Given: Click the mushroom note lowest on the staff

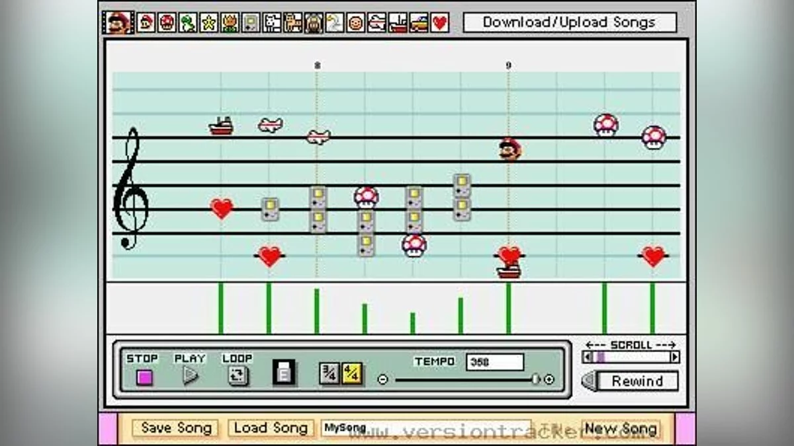Looking at the screenshot, I should (414, 245).
